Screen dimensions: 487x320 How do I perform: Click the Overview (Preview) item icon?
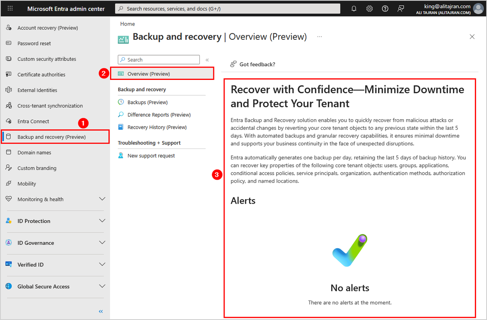121,74
